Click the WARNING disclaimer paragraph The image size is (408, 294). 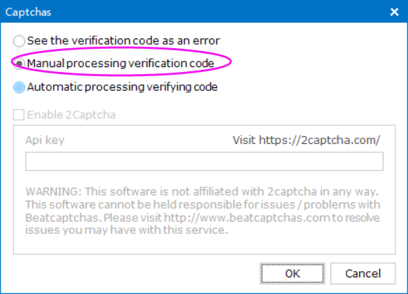click(202, 211)
